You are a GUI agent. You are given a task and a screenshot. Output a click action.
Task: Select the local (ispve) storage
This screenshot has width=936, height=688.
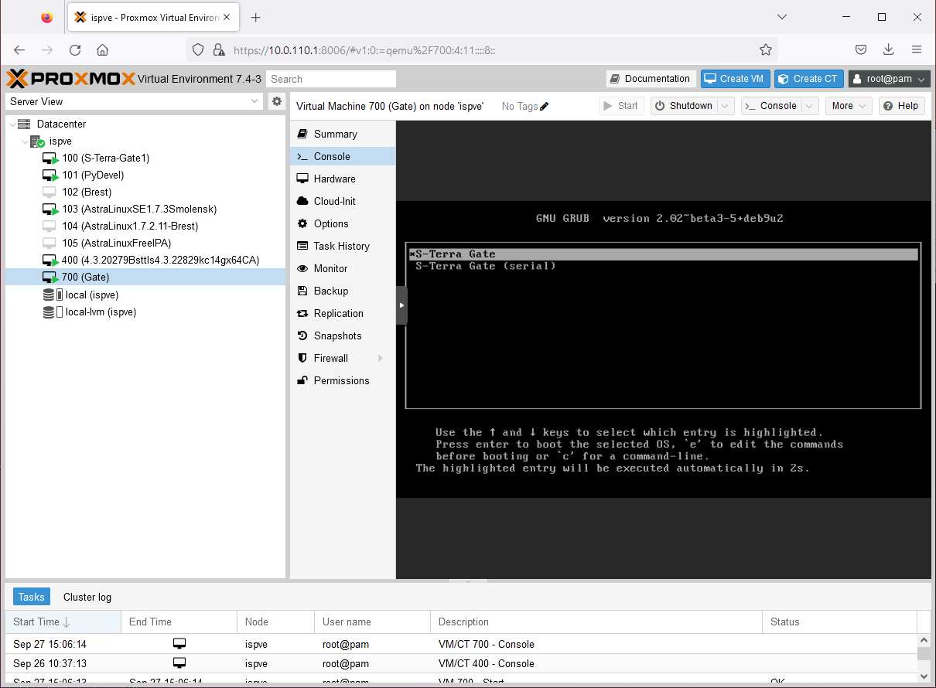pos(92,295)
